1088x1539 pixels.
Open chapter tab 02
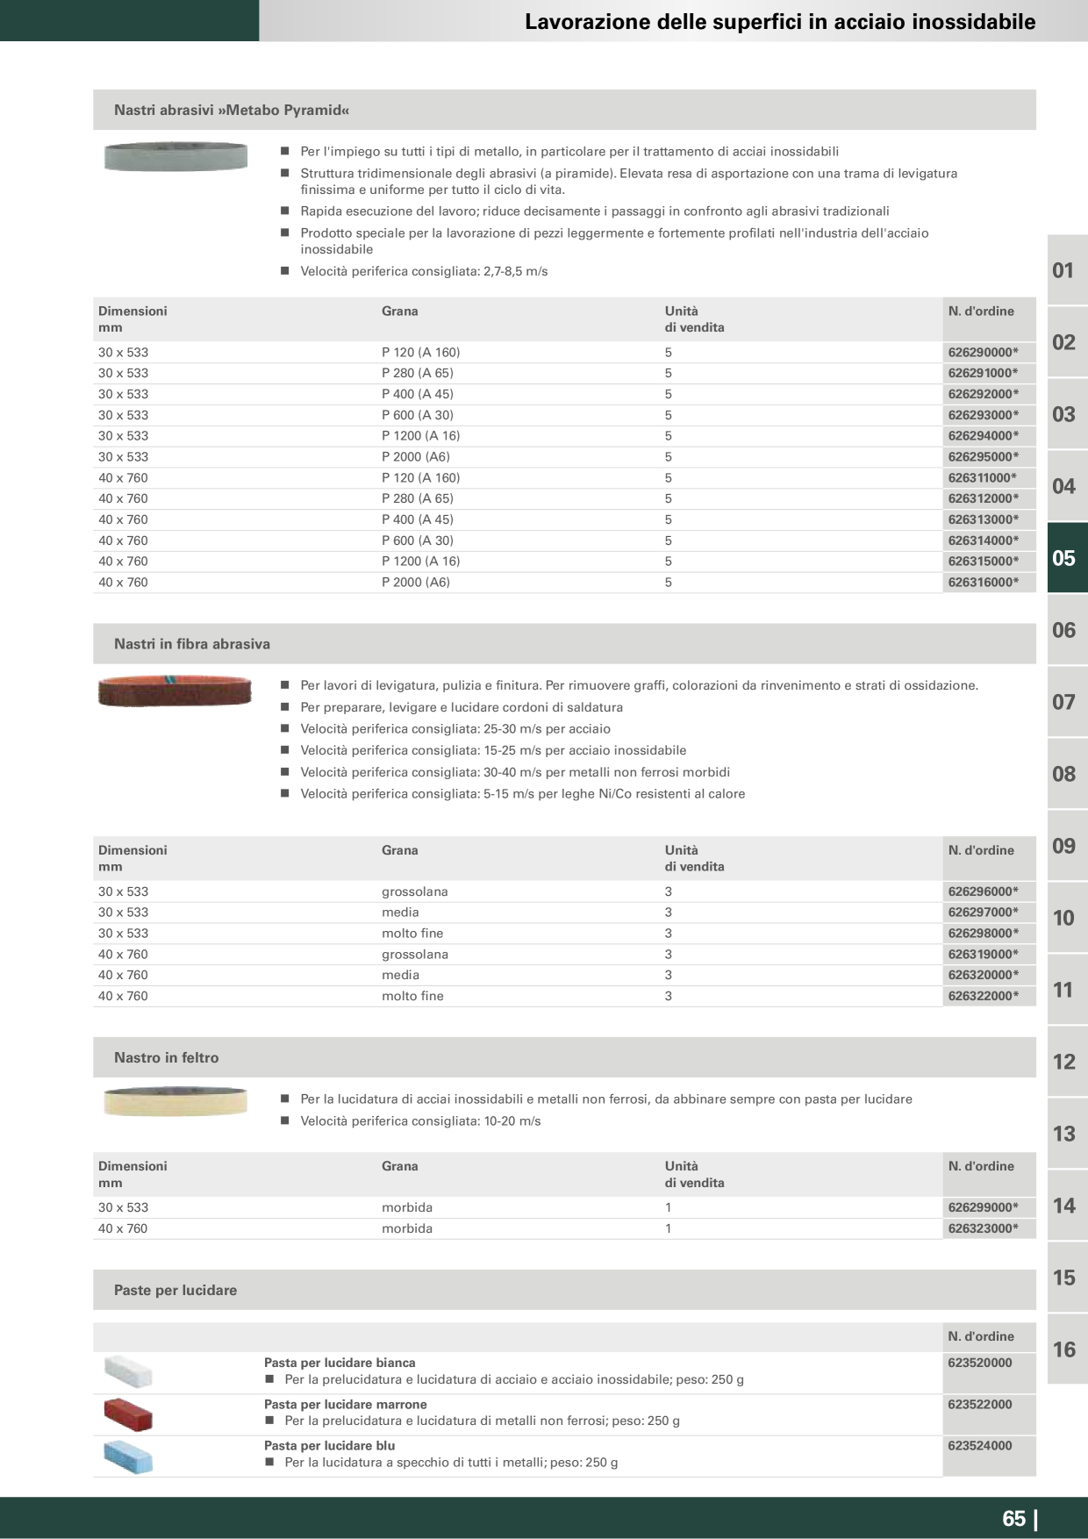(1067, 342)
